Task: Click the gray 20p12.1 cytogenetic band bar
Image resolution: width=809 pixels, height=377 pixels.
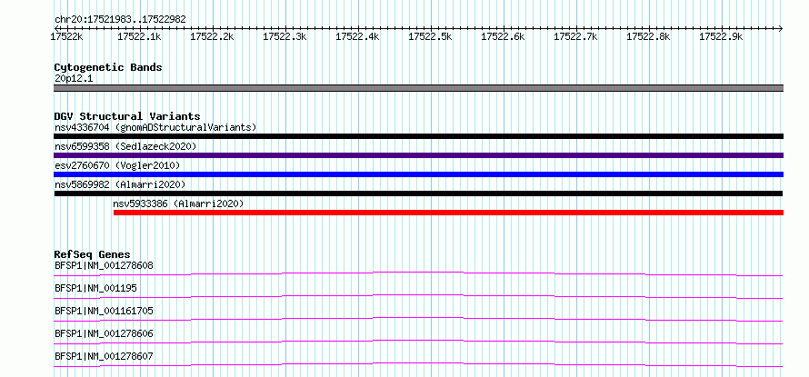Action: pos(418,88)
